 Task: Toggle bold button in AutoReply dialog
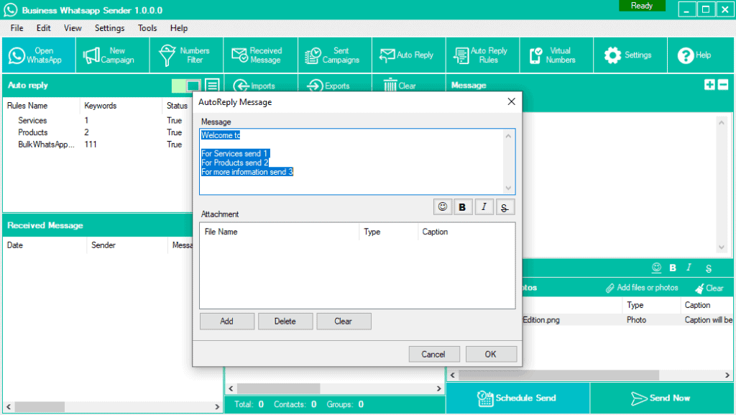tap(462, 207)
